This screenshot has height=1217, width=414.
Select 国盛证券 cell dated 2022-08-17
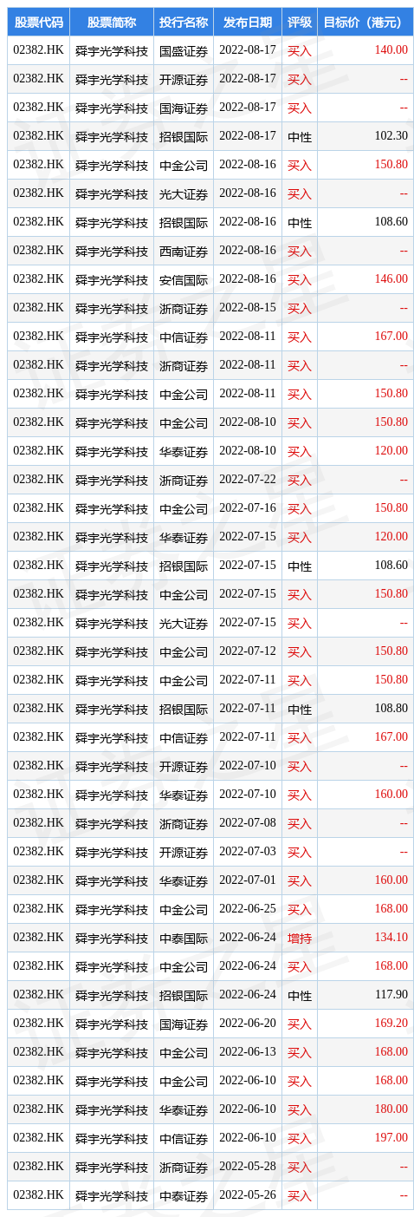tap(184, 50)
